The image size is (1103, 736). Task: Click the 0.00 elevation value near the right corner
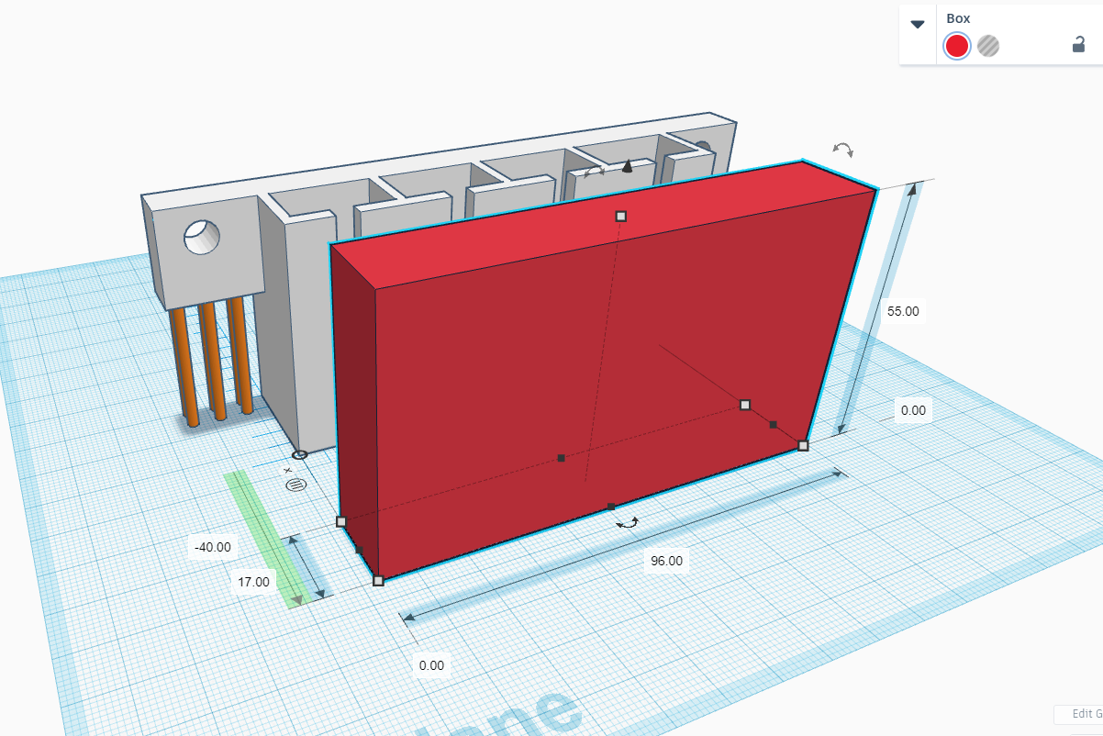coord(913,410)
